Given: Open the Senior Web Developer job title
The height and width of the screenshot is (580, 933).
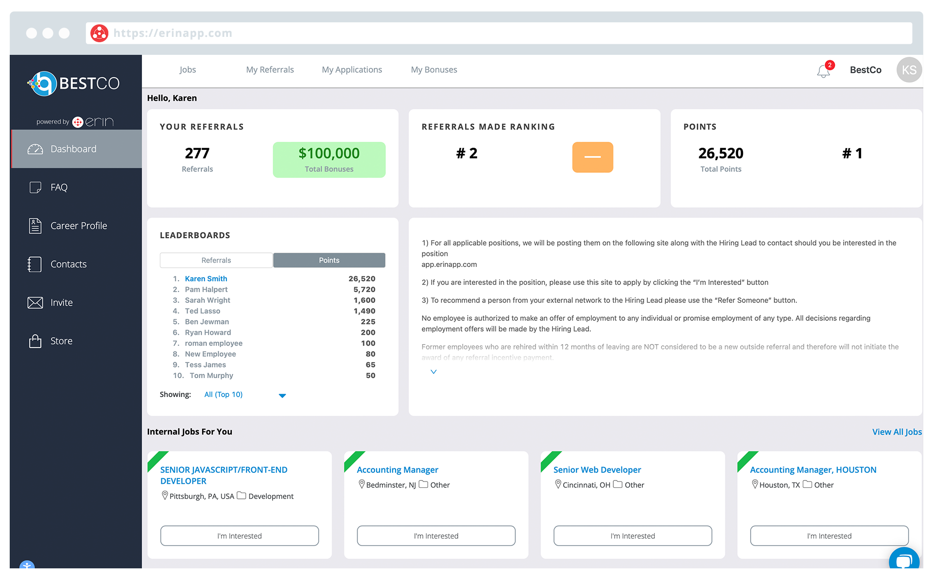Looking at the screenshot, I should coord(597,470).
